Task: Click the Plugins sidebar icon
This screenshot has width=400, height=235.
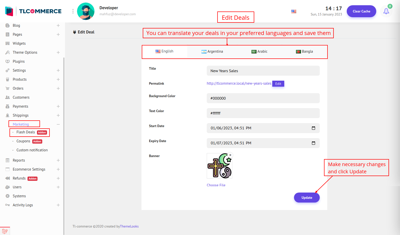Action: coord(7,61)
